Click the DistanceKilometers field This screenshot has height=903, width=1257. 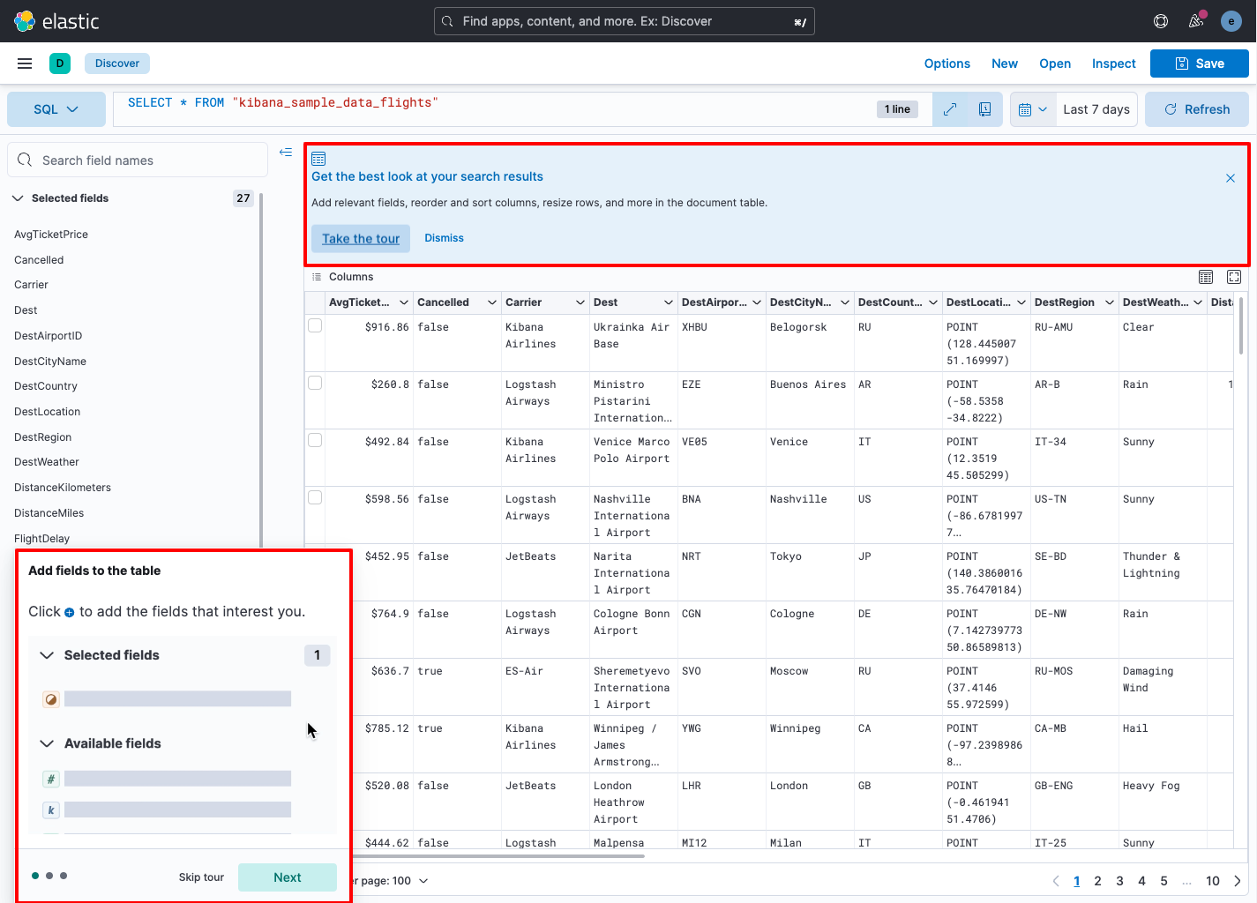(63, 488)
